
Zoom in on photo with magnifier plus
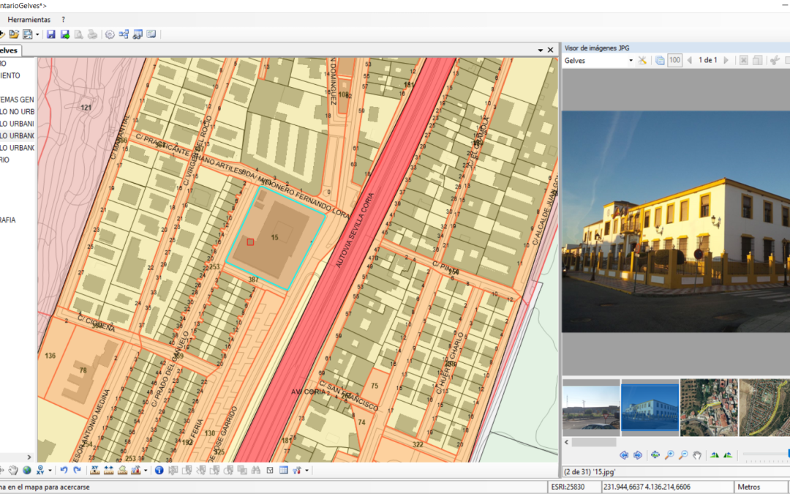tap(669, 454)
